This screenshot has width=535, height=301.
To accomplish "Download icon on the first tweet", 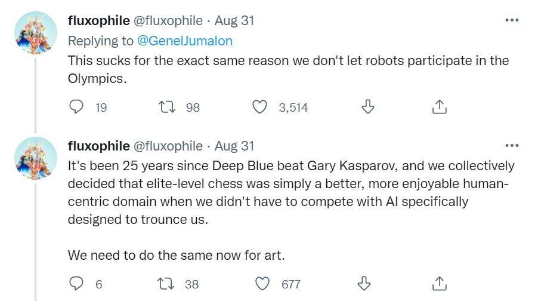I will 368,107.
